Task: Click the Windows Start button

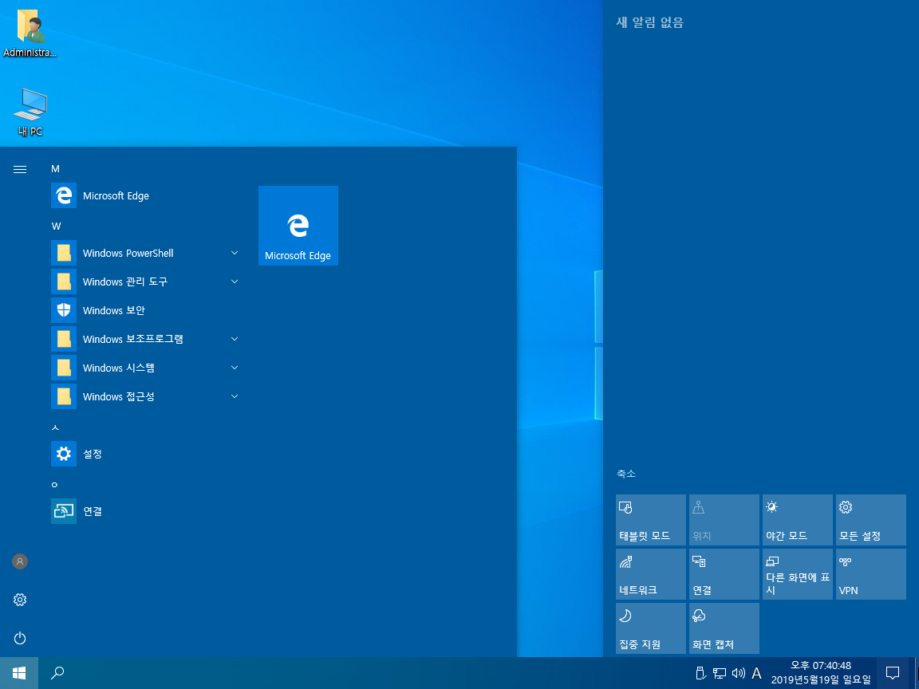Action: point(19,672)
